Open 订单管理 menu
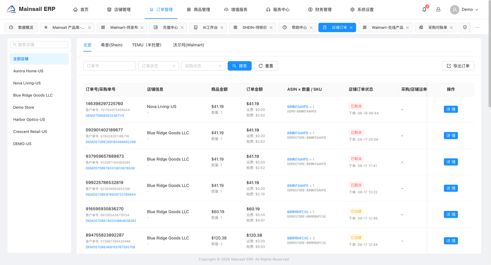Viewport: 491px width, 265px height. point(161,10)
